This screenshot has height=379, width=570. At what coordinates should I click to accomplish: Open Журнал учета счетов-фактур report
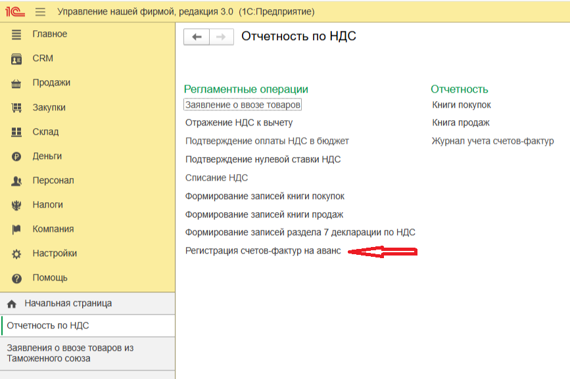(x=492, y=141)
